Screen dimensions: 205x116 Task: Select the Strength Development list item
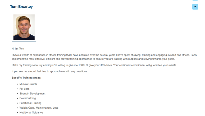click(x=32, y=94)
